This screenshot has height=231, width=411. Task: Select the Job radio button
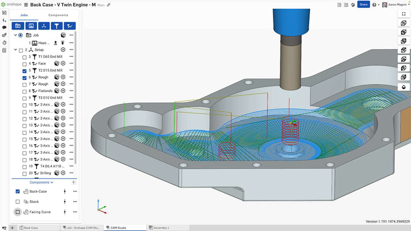21,35
